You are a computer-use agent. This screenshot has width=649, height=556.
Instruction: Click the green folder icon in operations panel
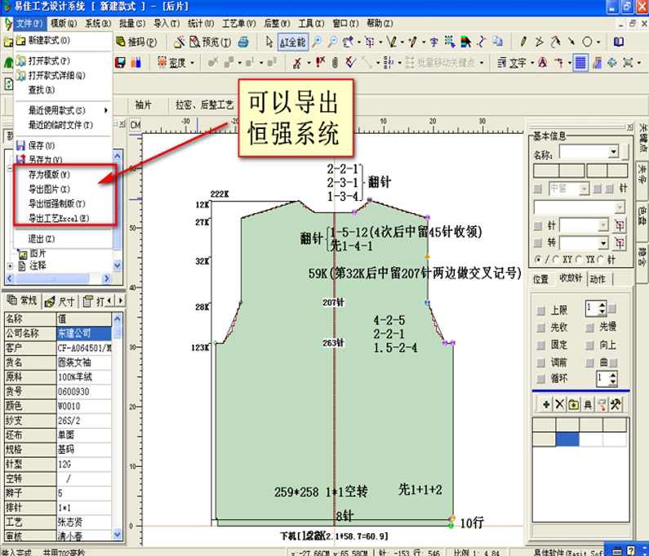click(x=573, y=404)
